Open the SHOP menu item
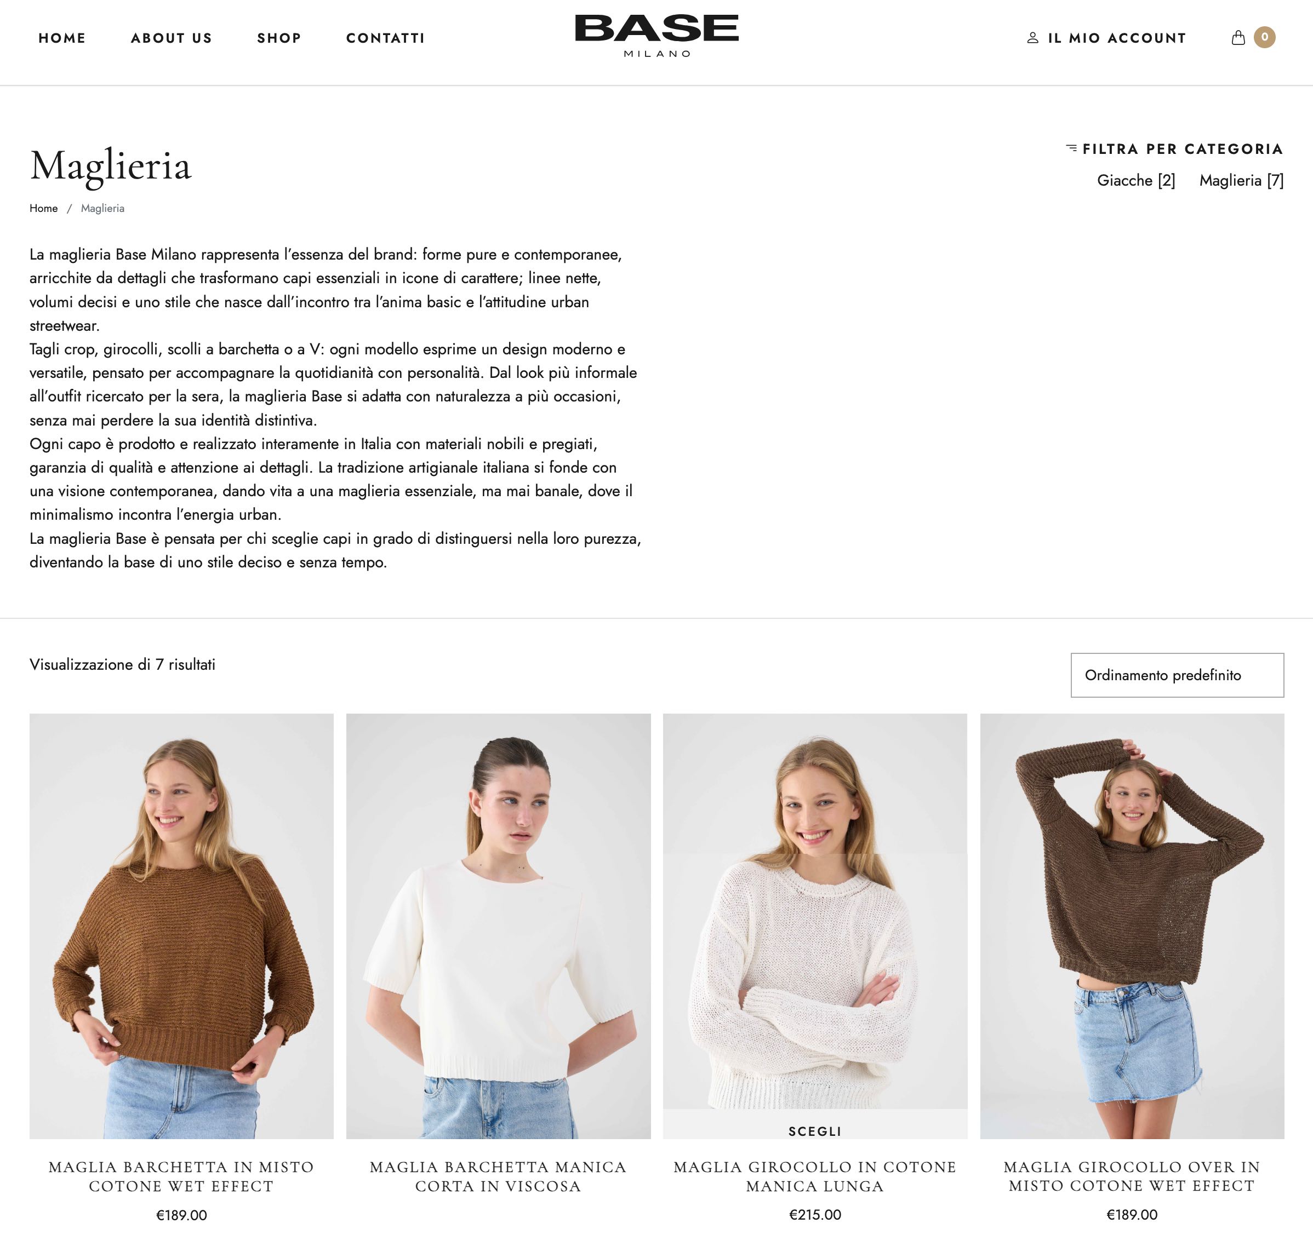The image size is (1313, 1241). click(x=279, y=38)
